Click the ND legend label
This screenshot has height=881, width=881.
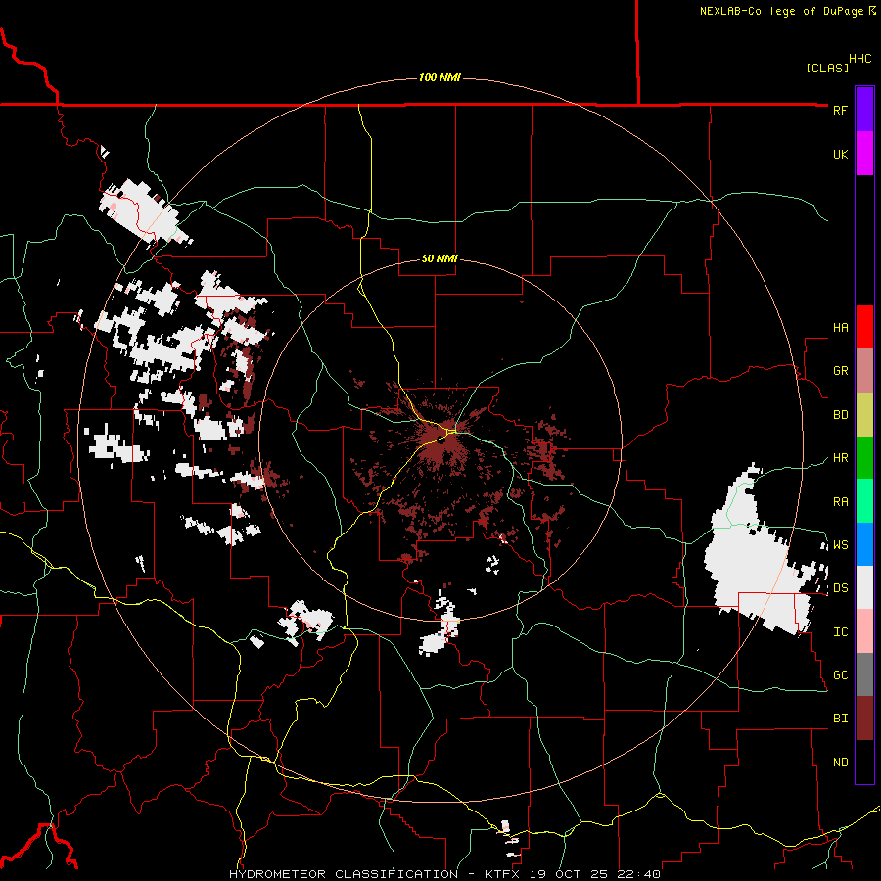point(840,763)
